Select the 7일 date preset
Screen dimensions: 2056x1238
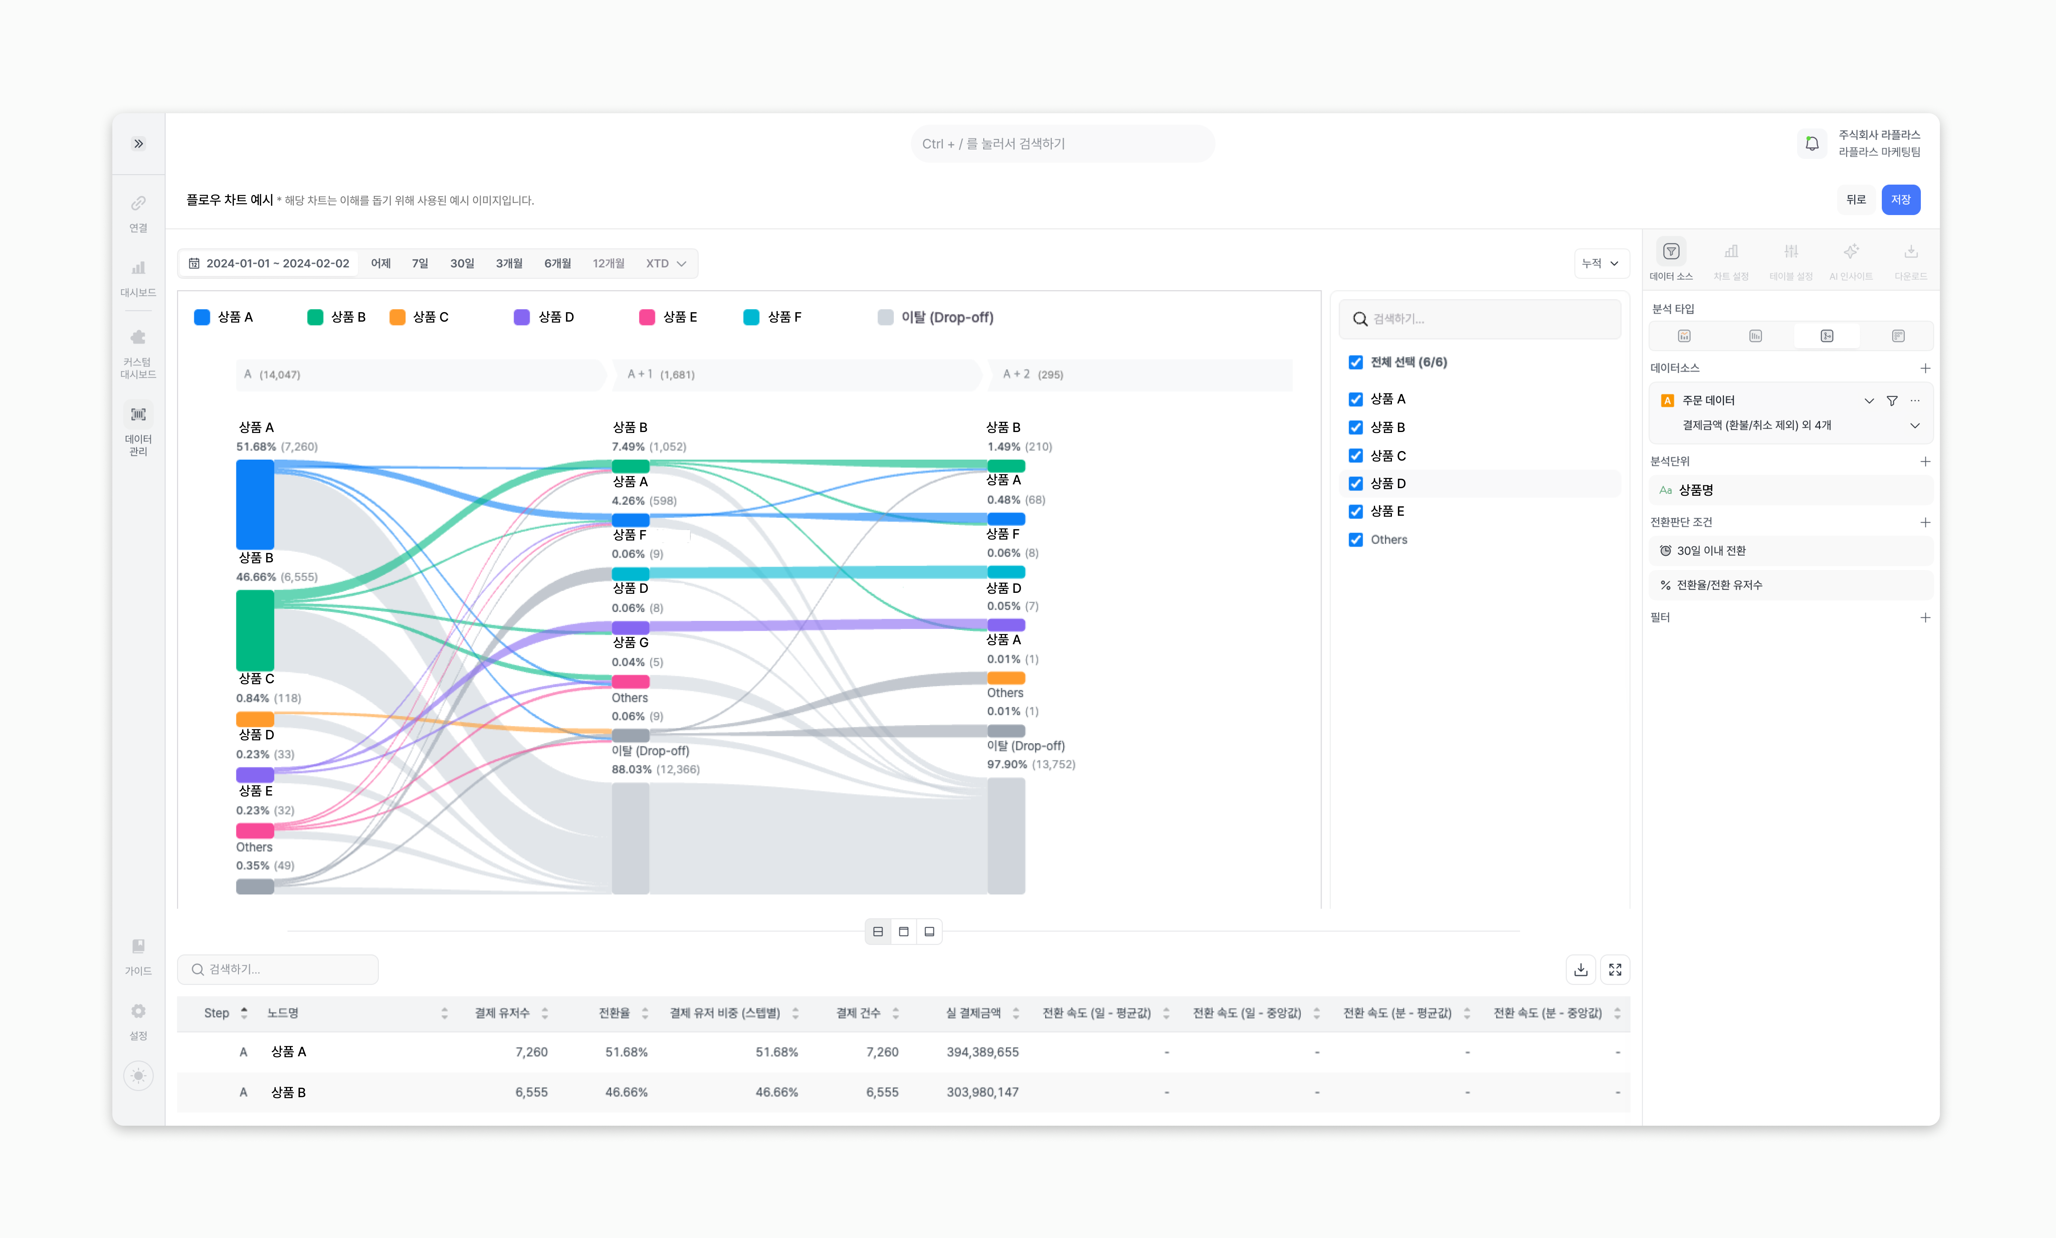420,264
